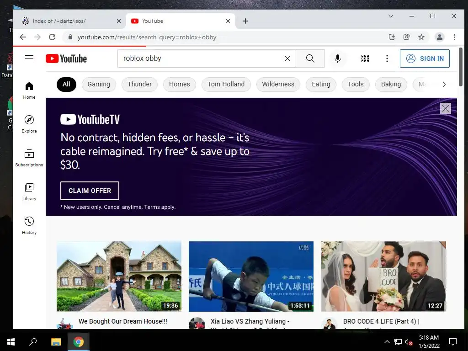Select the Tom Holland filter chip
The width and height of the screenshot is (468, 351).
(226, 84)
